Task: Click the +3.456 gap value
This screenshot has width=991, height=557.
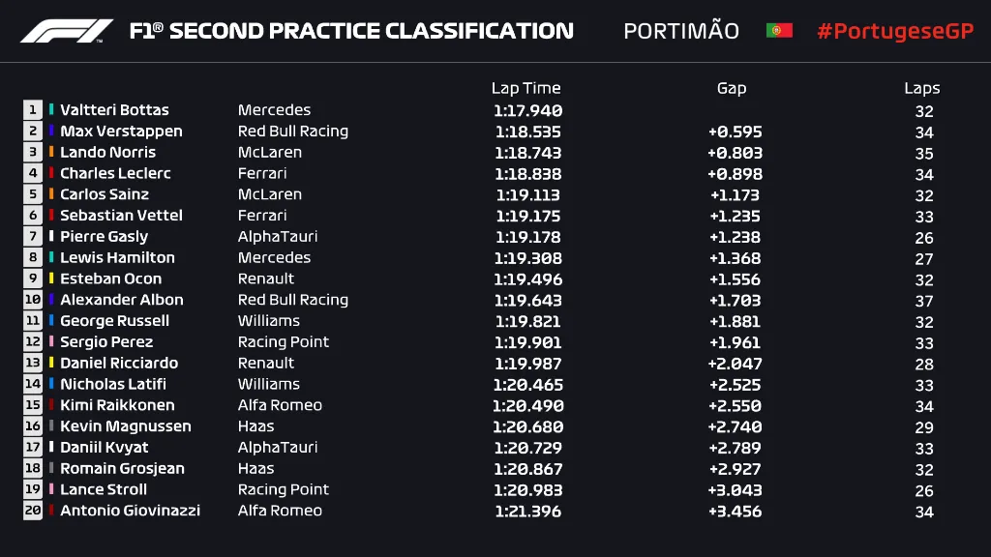Action: [x=735, y=511]
